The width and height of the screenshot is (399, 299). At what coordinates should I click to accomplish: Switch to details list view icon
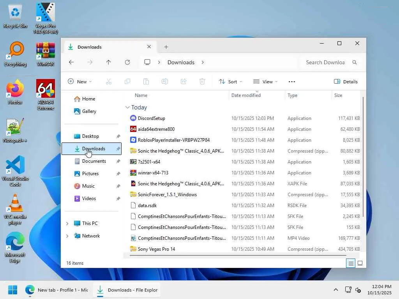[x=351, y=263]
